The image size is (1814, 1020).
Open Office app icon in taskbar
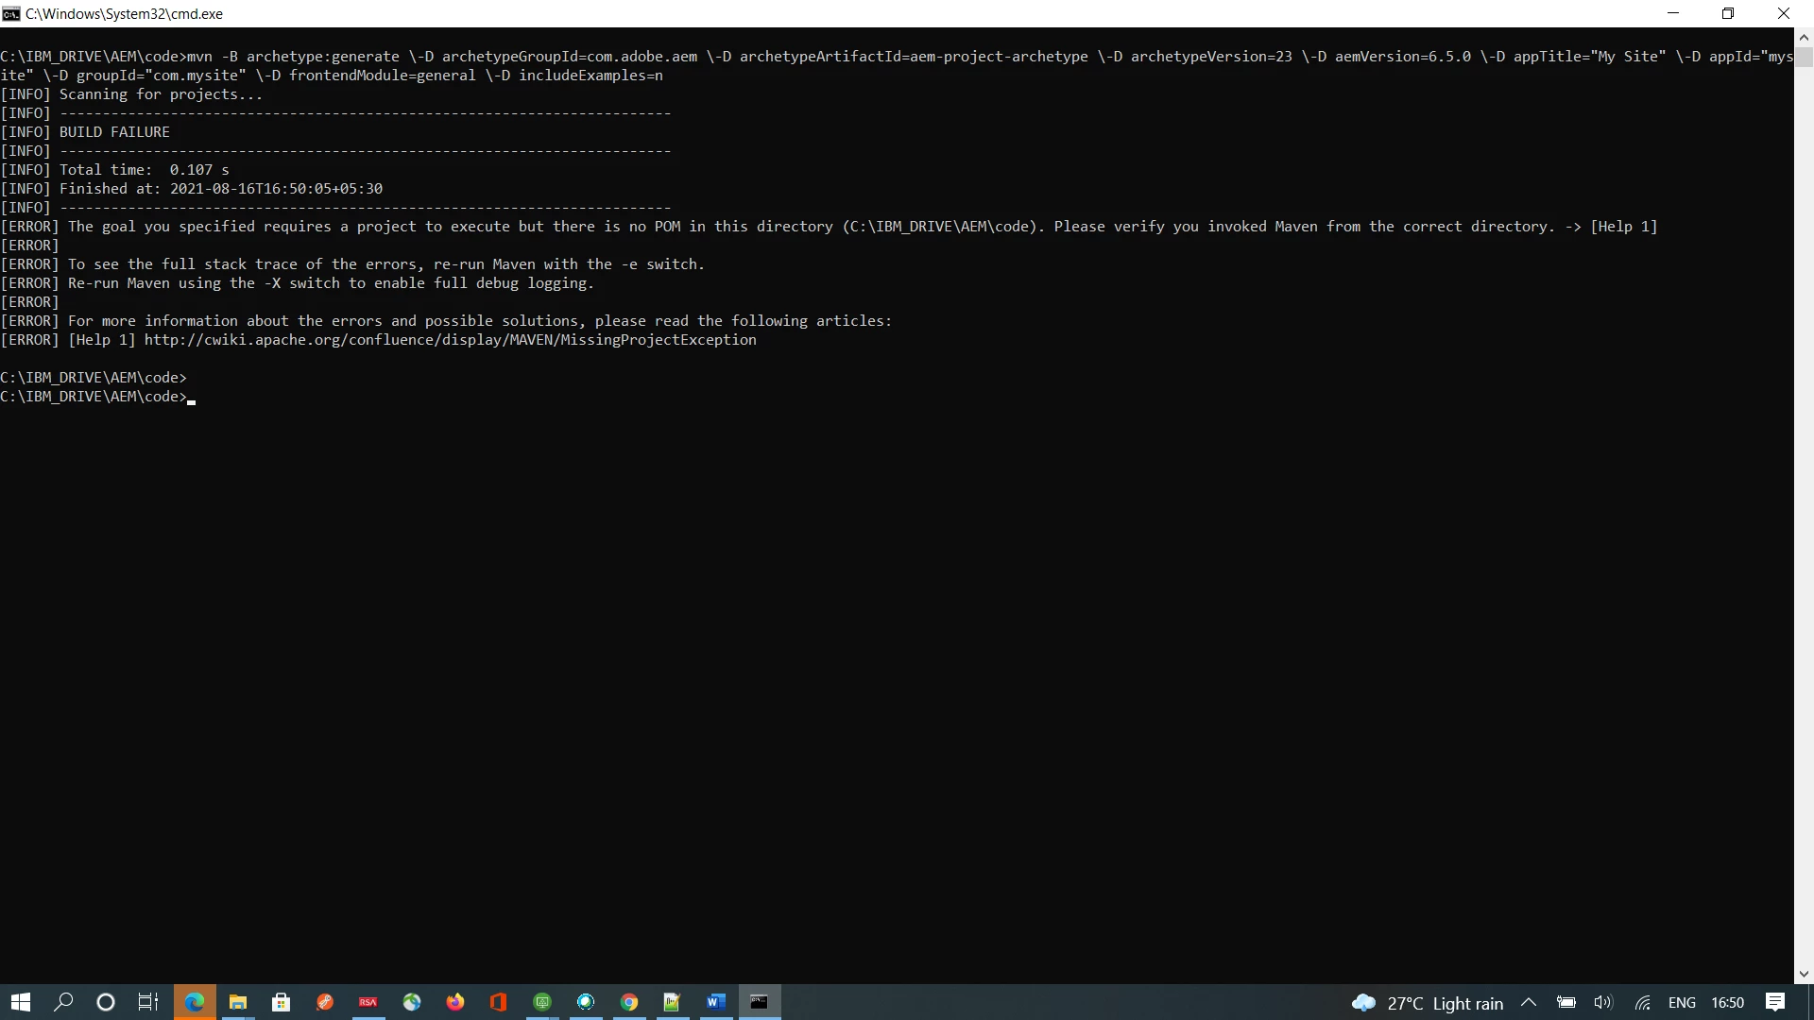point(499,1002)
